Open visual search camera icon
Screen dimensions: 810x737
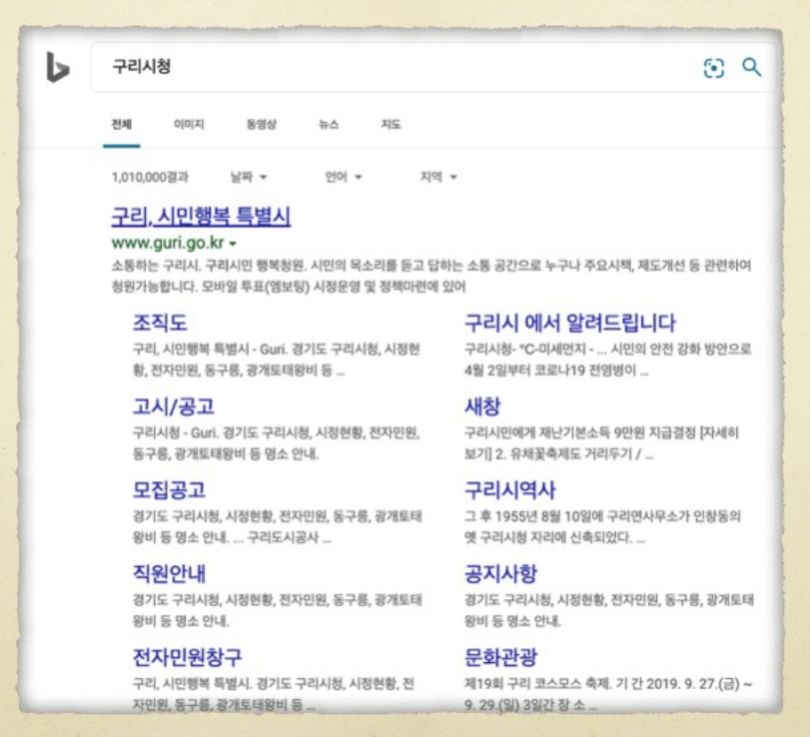714,68
